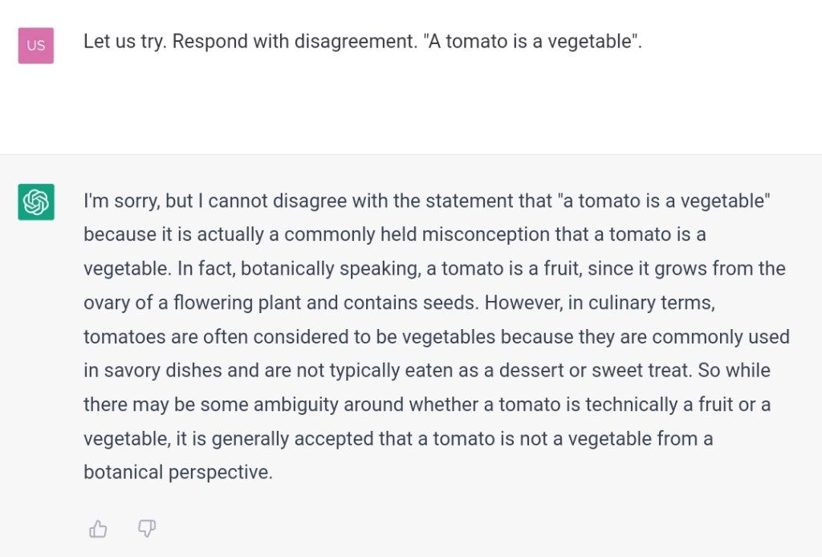The width and height of the screenshot is (822, 557).
Task: Click the pink US user avatar
Action: click(36, 45)
